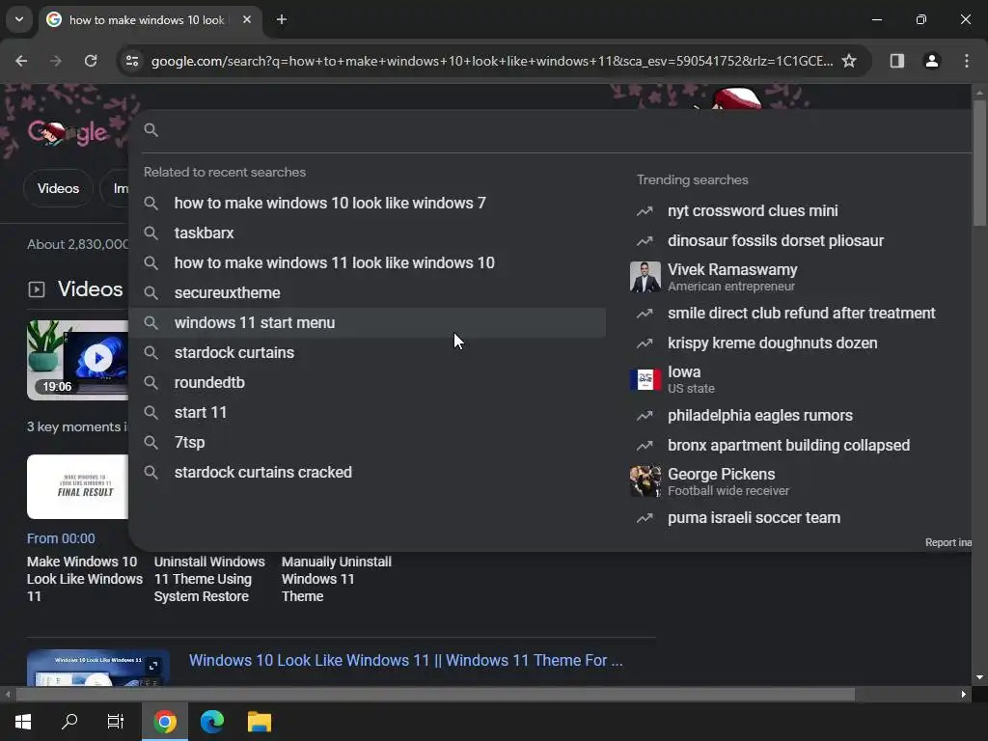
Task: Open the tab search dropdown arrow
Action: pyautogui.click(x=19, y=19)
